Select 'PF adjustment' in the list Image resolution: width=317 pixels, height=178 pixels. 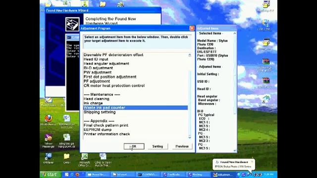point(97,81)
